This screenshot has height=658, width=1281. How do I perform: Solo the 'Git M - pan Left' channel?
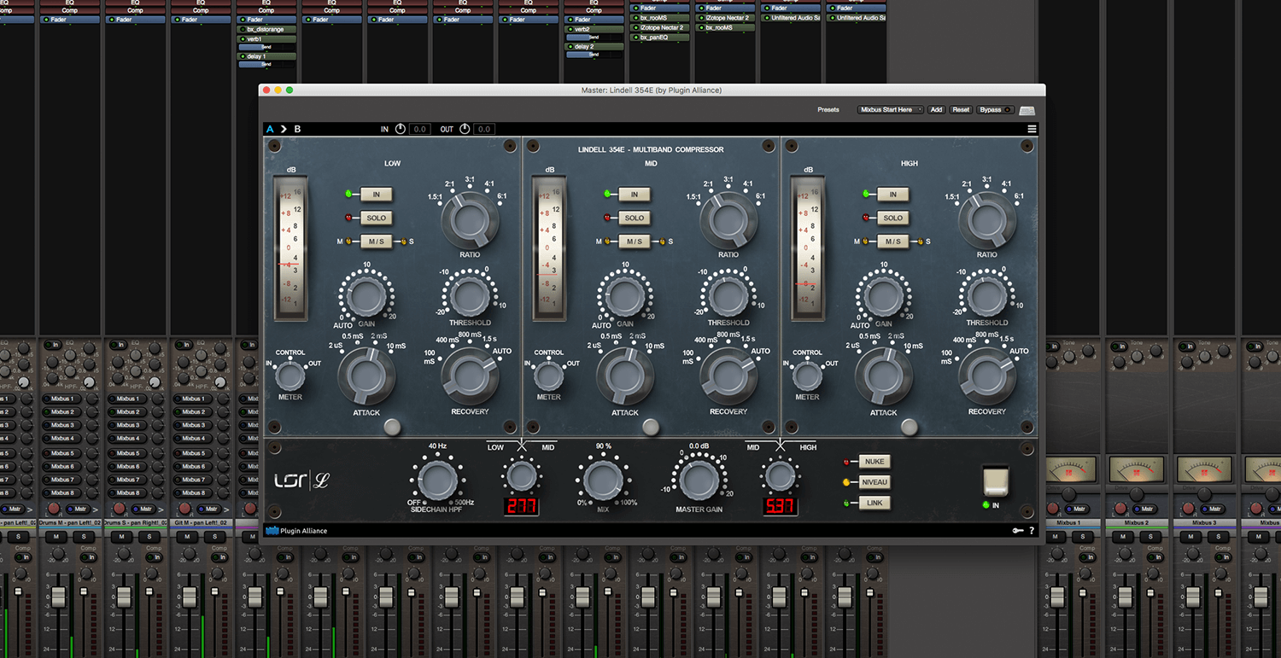(214, 537)
